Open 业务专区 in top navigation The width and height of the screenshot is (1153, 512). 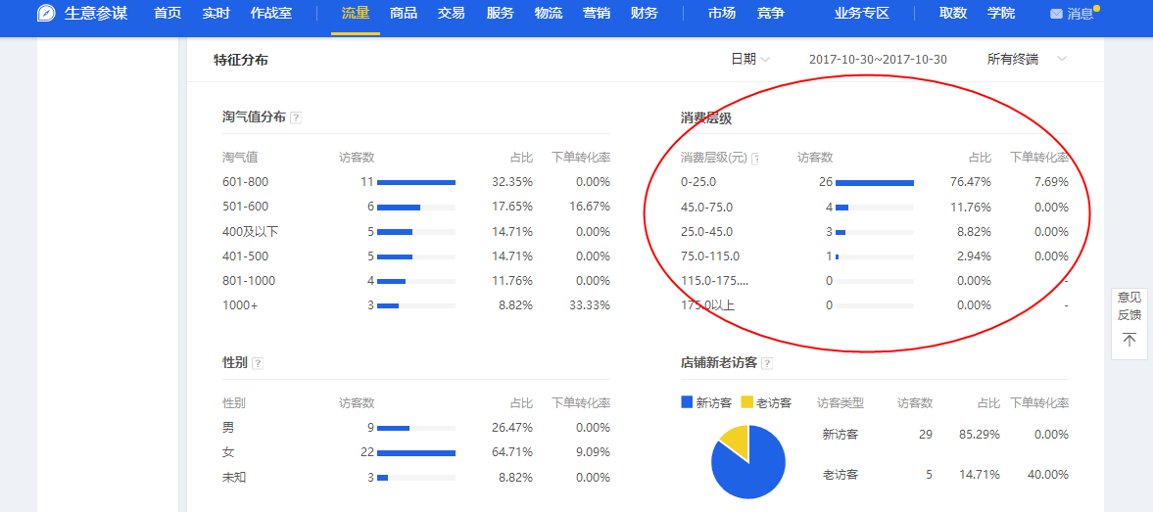[x=861, y=14]
